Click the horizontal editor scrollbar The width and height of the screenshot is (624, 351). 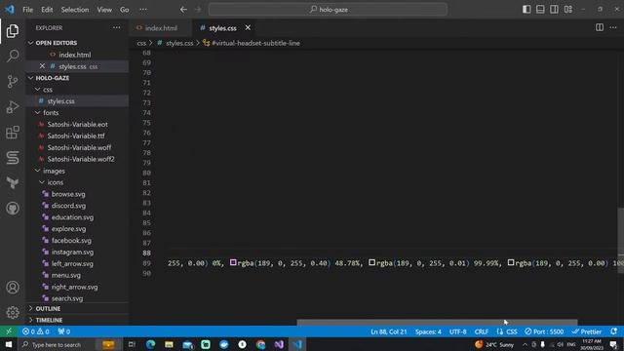coord(437,323)
